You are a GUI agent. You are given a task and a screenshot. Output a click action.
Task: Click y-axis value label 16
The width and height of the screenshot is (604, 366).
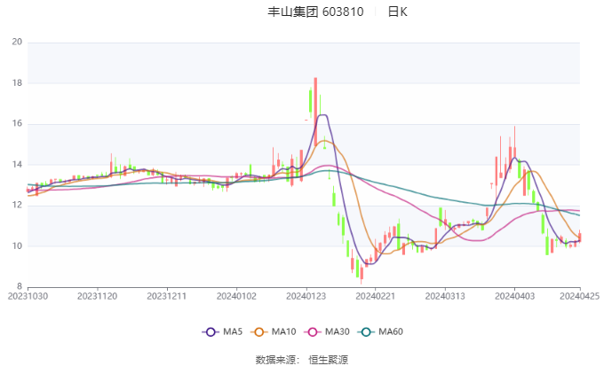(17, 124)
